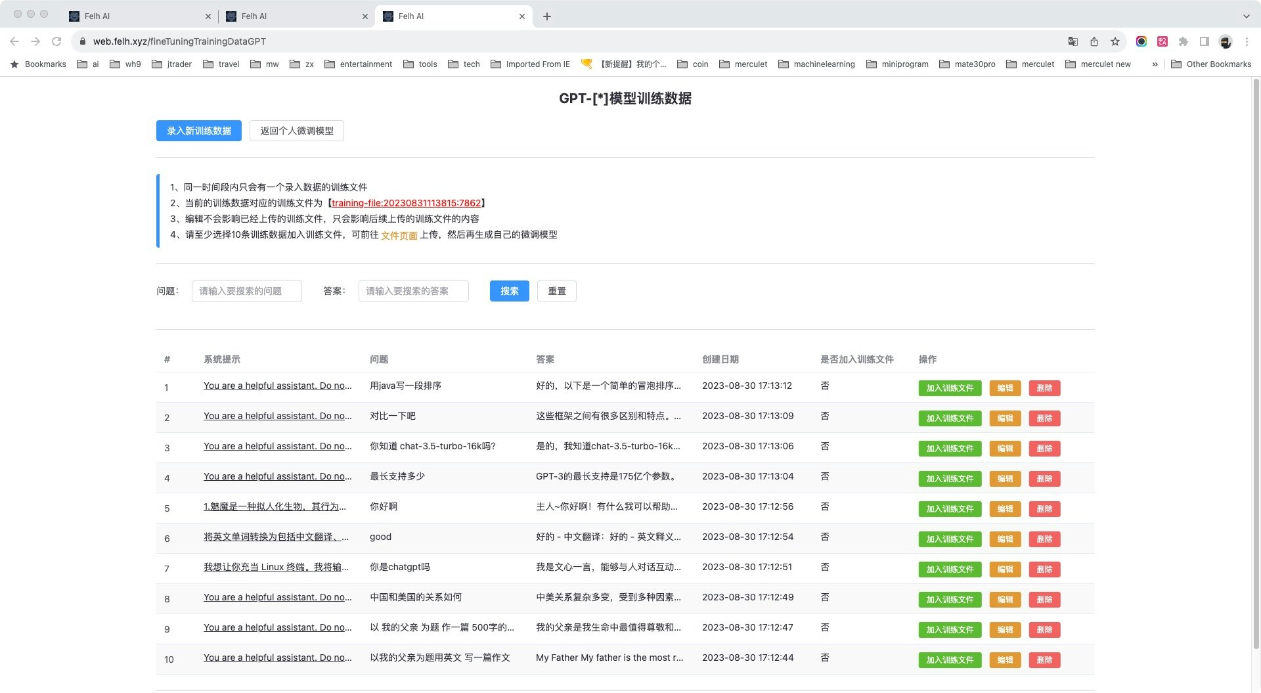1261x693 pixels.
Task: Click the 是否加入训练文件 column header
Action: [856, 359]
